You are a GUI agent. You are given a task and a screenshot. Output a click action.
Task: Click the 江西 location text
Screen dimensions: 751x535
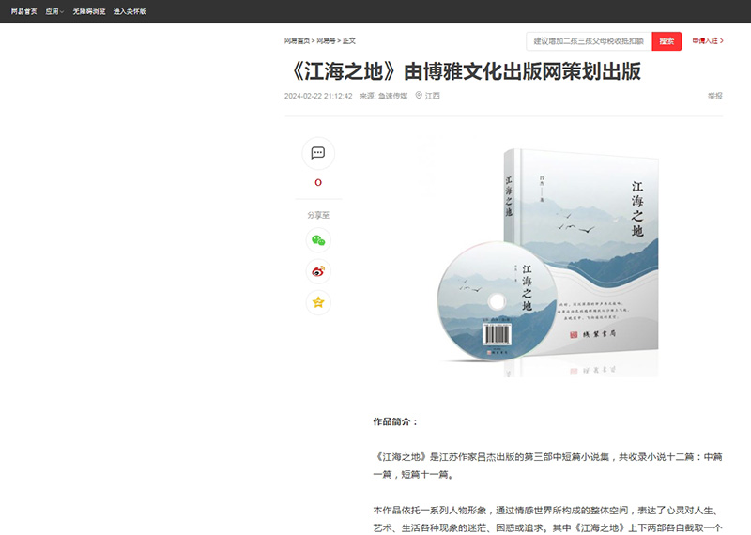click(432, 96)
